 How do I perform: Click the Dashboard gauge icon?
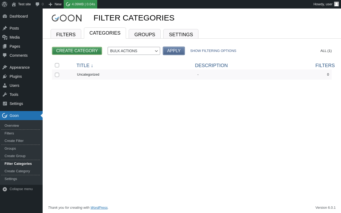click(5, 16)
